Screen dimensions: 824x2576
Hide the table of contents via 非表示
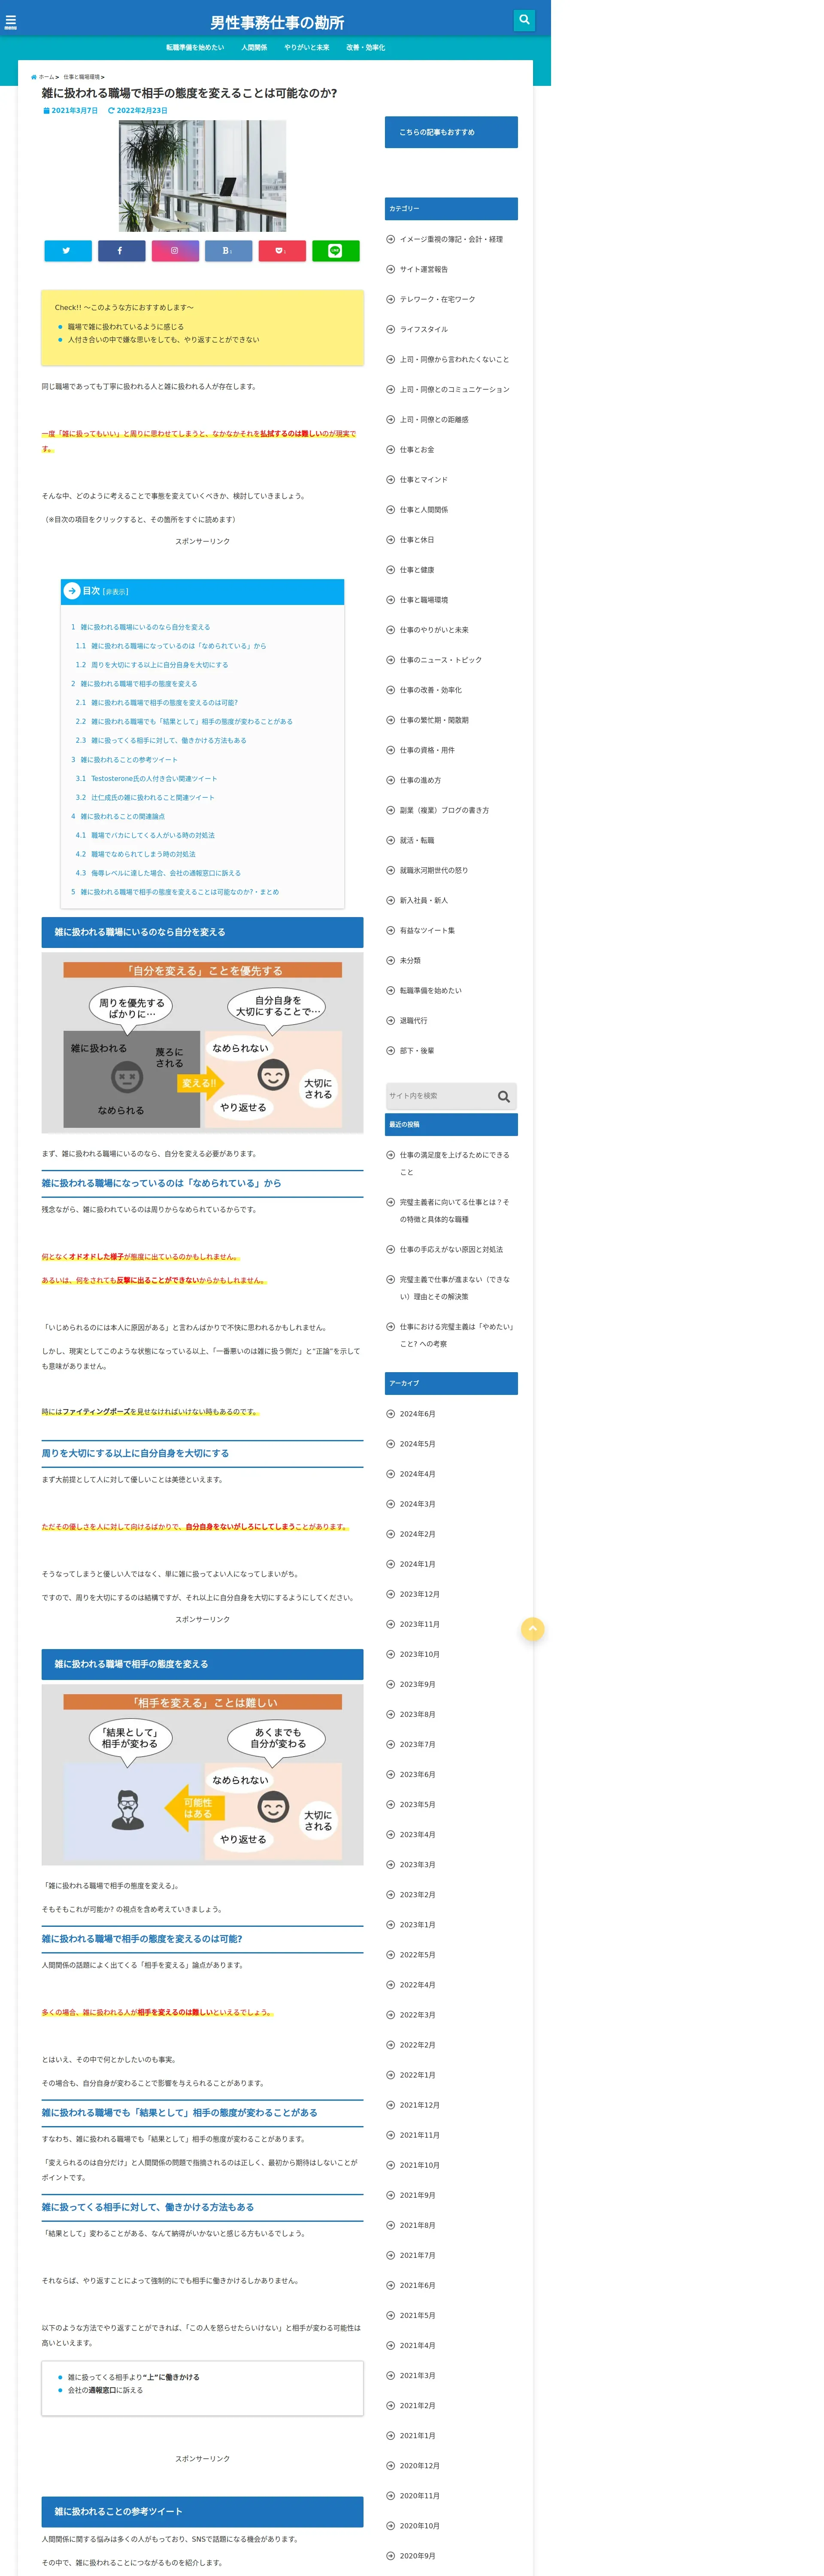(x=115, y=592)
